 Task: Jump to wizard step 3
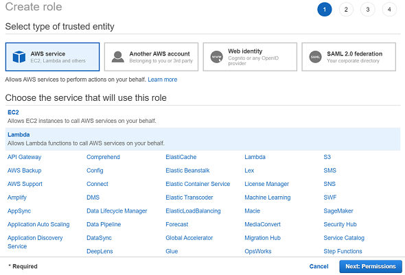368,10
